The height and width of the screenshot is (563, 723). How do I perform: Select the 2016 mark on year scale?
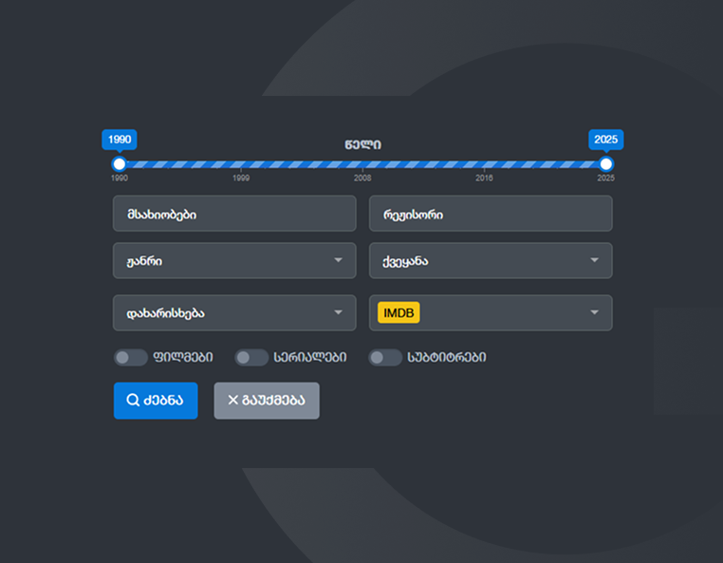point(484,178)
